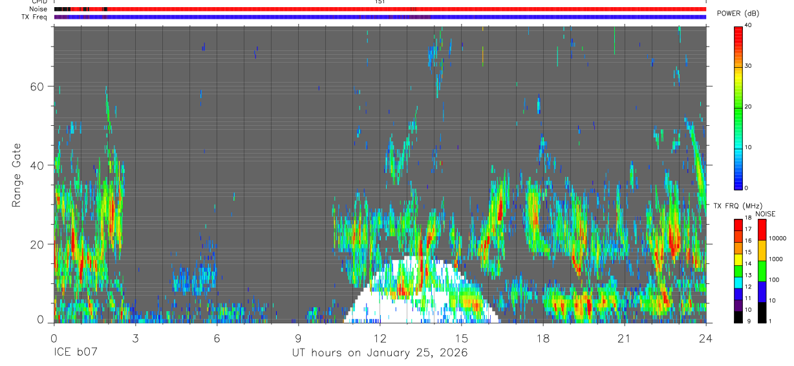Viewport: 794px width, 366px height.
Task: Click the TX Freq strip row label
Action: (x=35, y=16)
